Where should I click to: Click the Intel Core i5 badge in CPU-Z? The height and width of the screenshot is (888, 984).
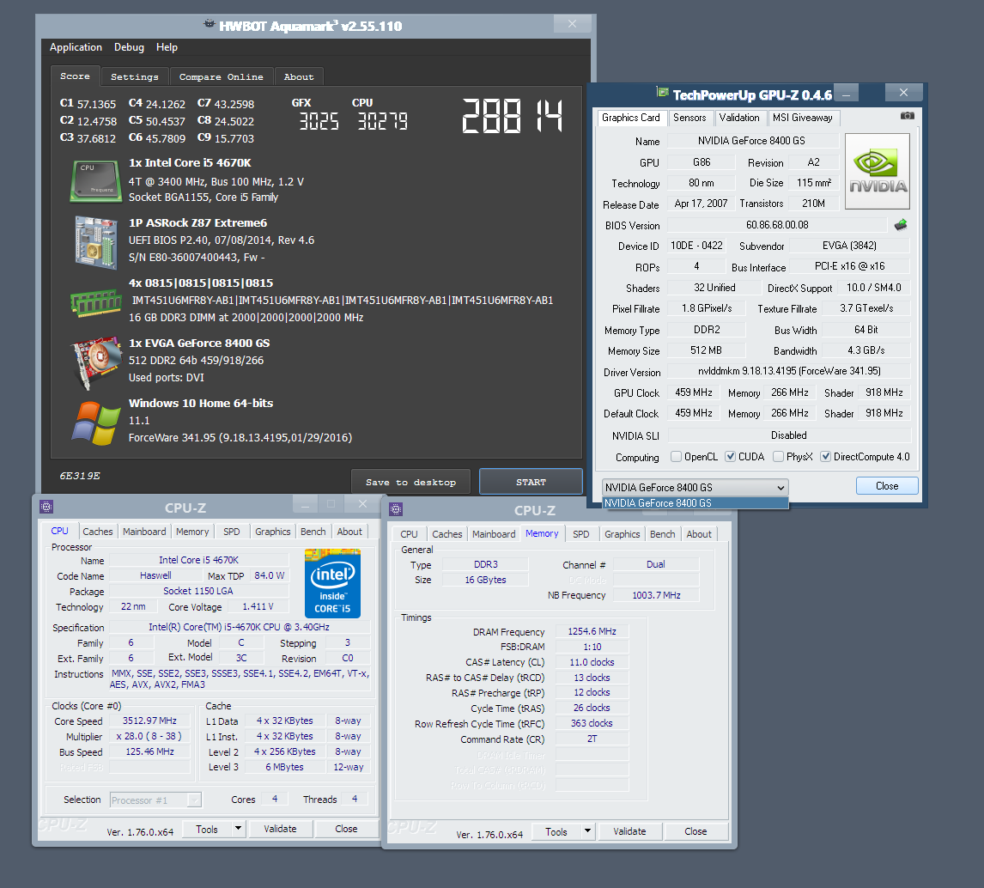pos(332,583)
